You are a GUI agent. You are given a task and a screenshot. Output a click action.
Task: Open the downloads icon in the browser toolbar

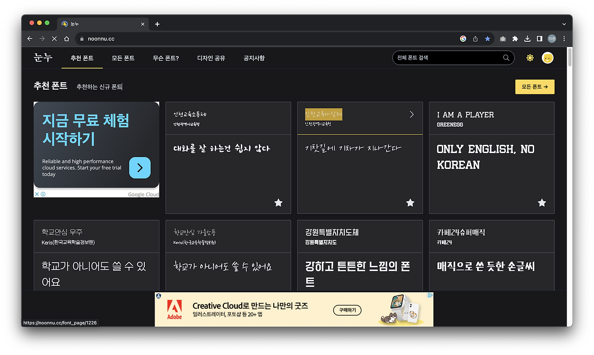click(528, 39)
